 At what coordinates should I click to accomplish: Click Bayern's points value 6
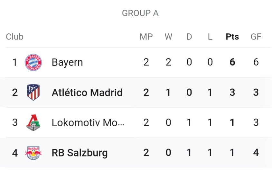232,62
